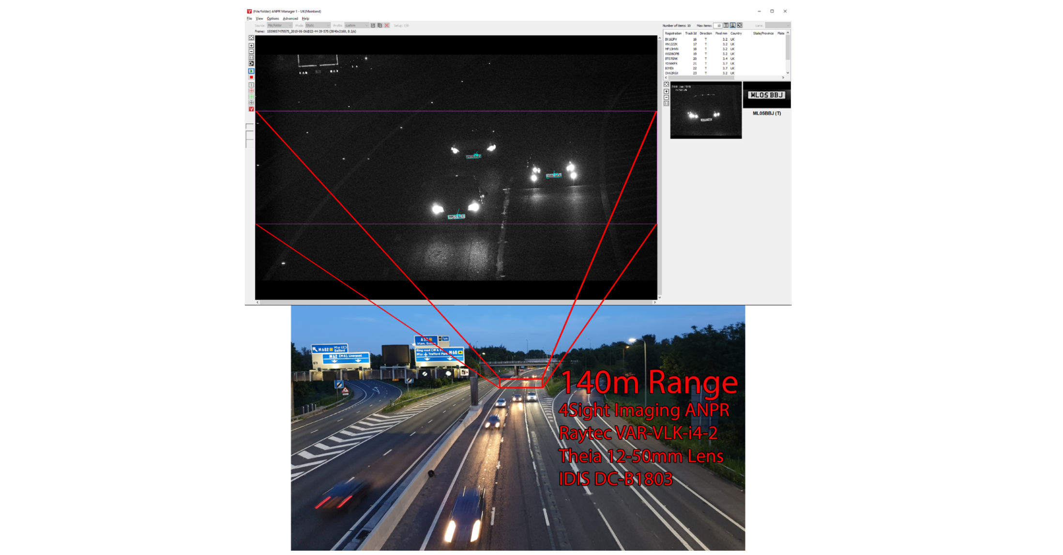Viewport: 1063px width, 555px height.
Task: Expand the Lane dropdown
Action: [777, 25]
